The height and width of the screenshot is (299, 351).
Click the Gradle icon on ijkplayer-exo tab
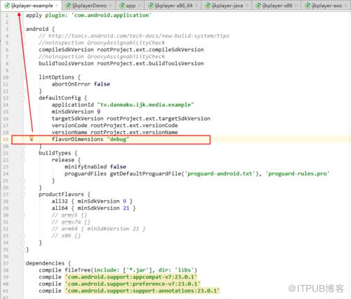click(x=308, y=6)
